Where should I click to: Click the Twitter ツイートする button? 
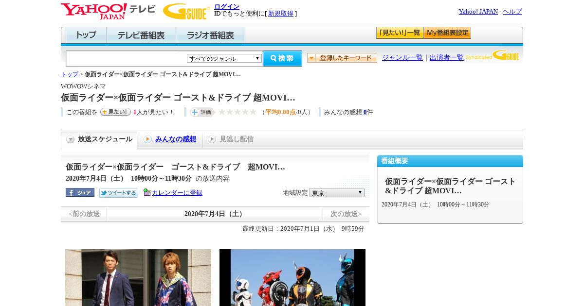119,193
